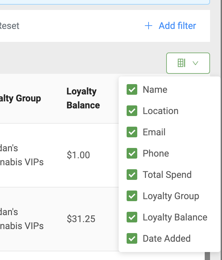This screenshot has height=260, width=222.
Task: Uncheck the Loyalty Balance checkbox
Action: (132, 217)
